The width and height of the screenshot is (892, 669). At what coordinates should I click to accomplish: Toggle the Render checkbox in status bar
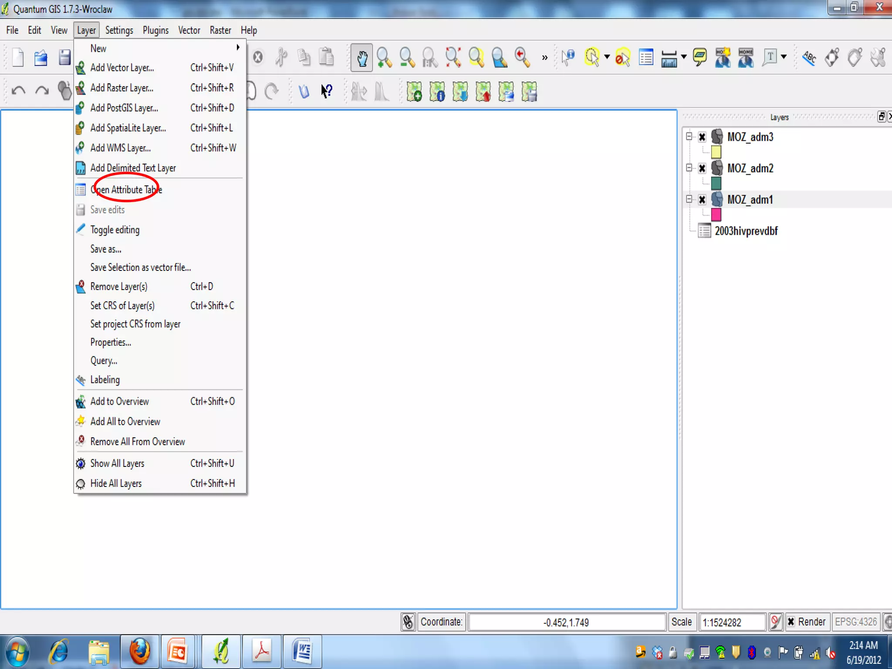tap(791, 622)
